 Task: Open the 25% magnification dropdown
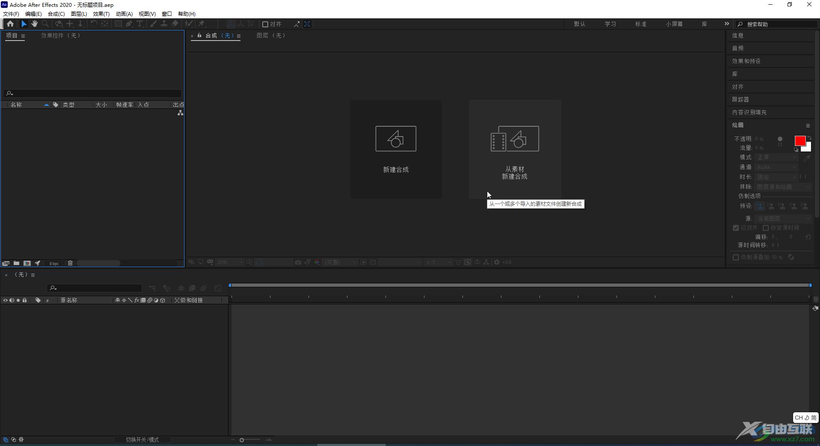pos(230,262)
